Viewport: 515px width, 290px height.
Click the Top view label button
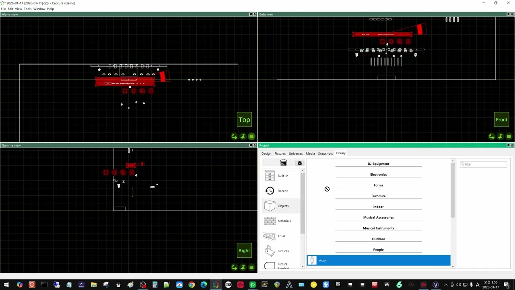pyautogui.click(x=244, y=120)
